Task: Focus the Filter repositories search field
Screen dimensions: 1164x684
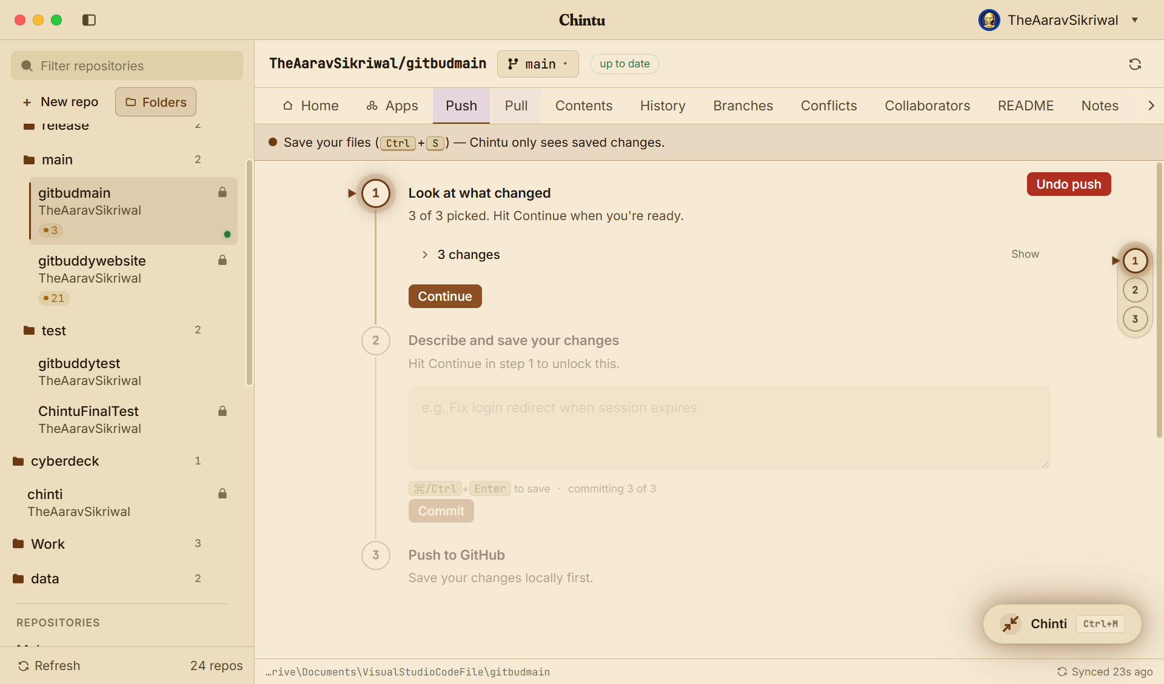Action: click(x=127, y=65)
